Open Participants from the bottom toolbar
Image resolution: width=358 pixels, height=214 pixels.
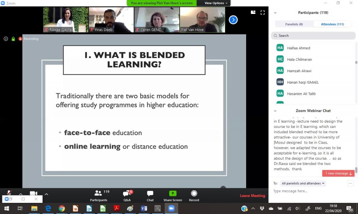point(99,196)
